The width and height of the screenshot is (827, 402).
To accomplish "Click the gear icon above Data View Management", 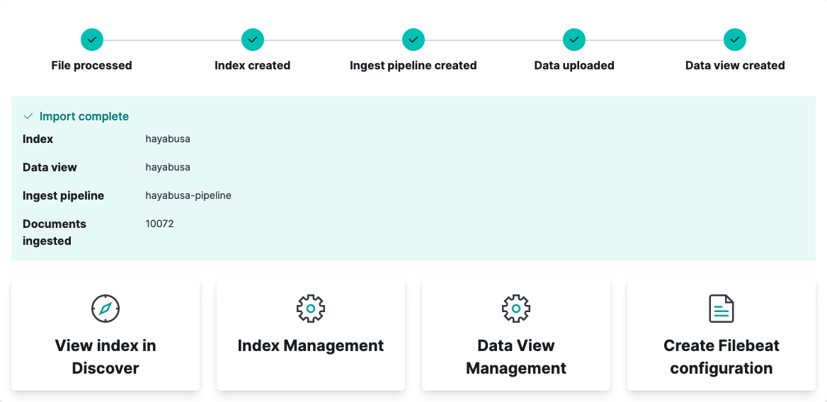I will point(516,309).
